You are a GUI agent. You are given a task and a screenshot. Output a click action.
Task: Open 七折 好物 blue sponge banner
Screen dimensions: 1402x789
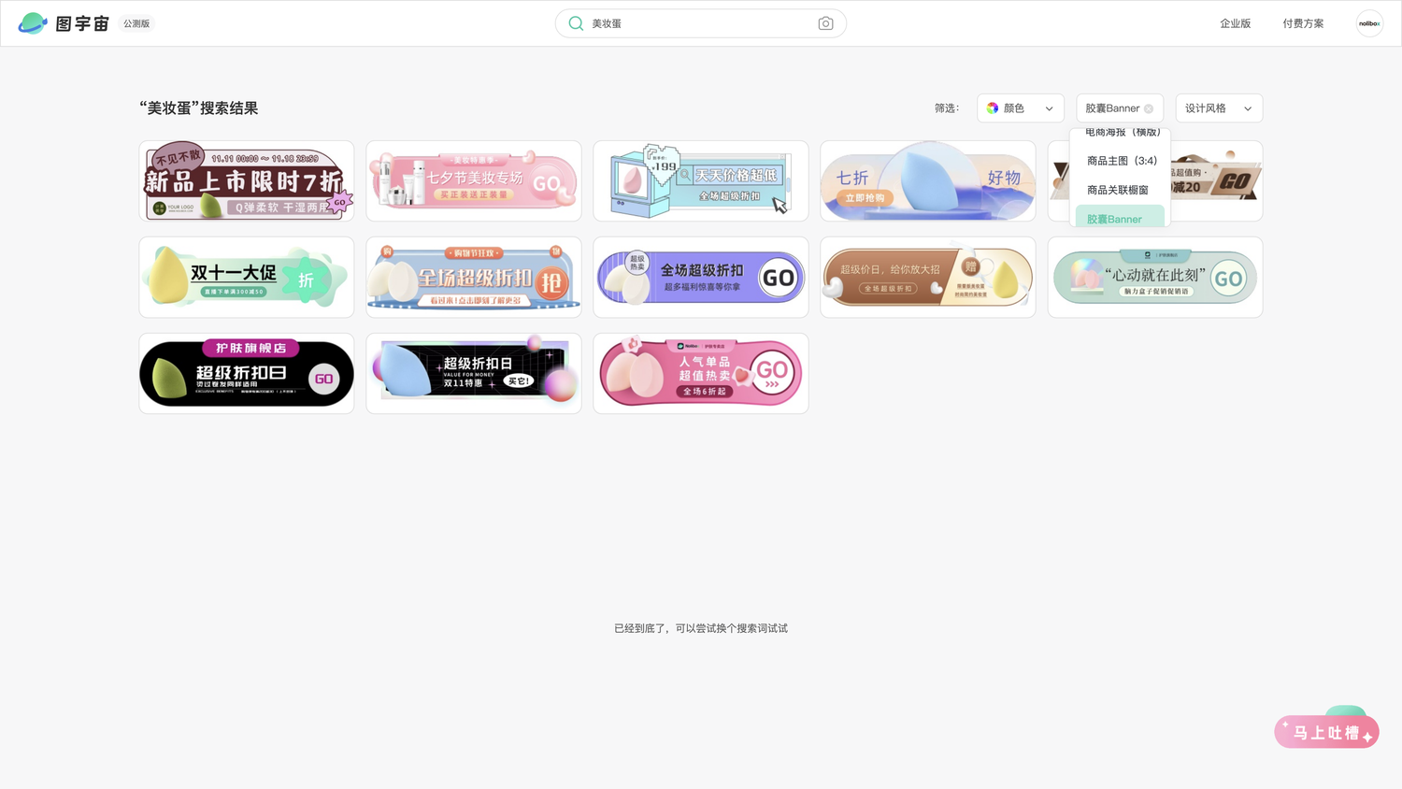[928, 181]
